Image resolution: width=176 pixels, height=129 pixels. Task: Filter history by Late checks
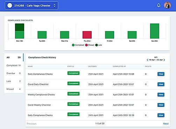[x=14, y=81]
